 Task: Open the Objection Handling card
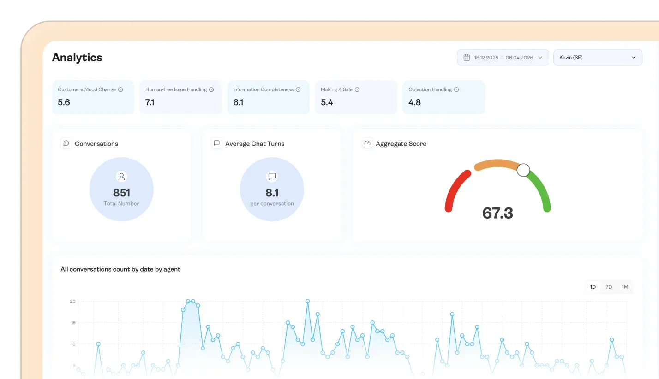(x=443, y=97)
